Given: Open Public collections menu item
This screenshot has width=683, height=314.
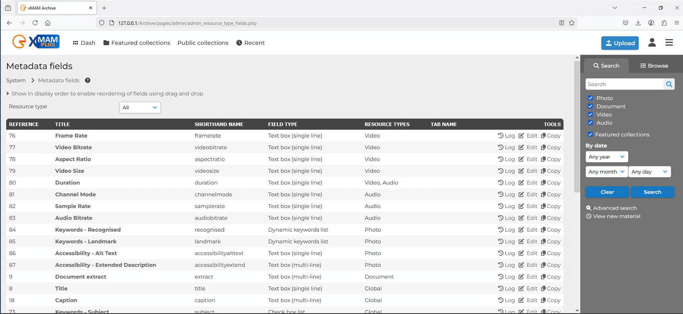Looking at the screenshot, I should click(203, 43).
